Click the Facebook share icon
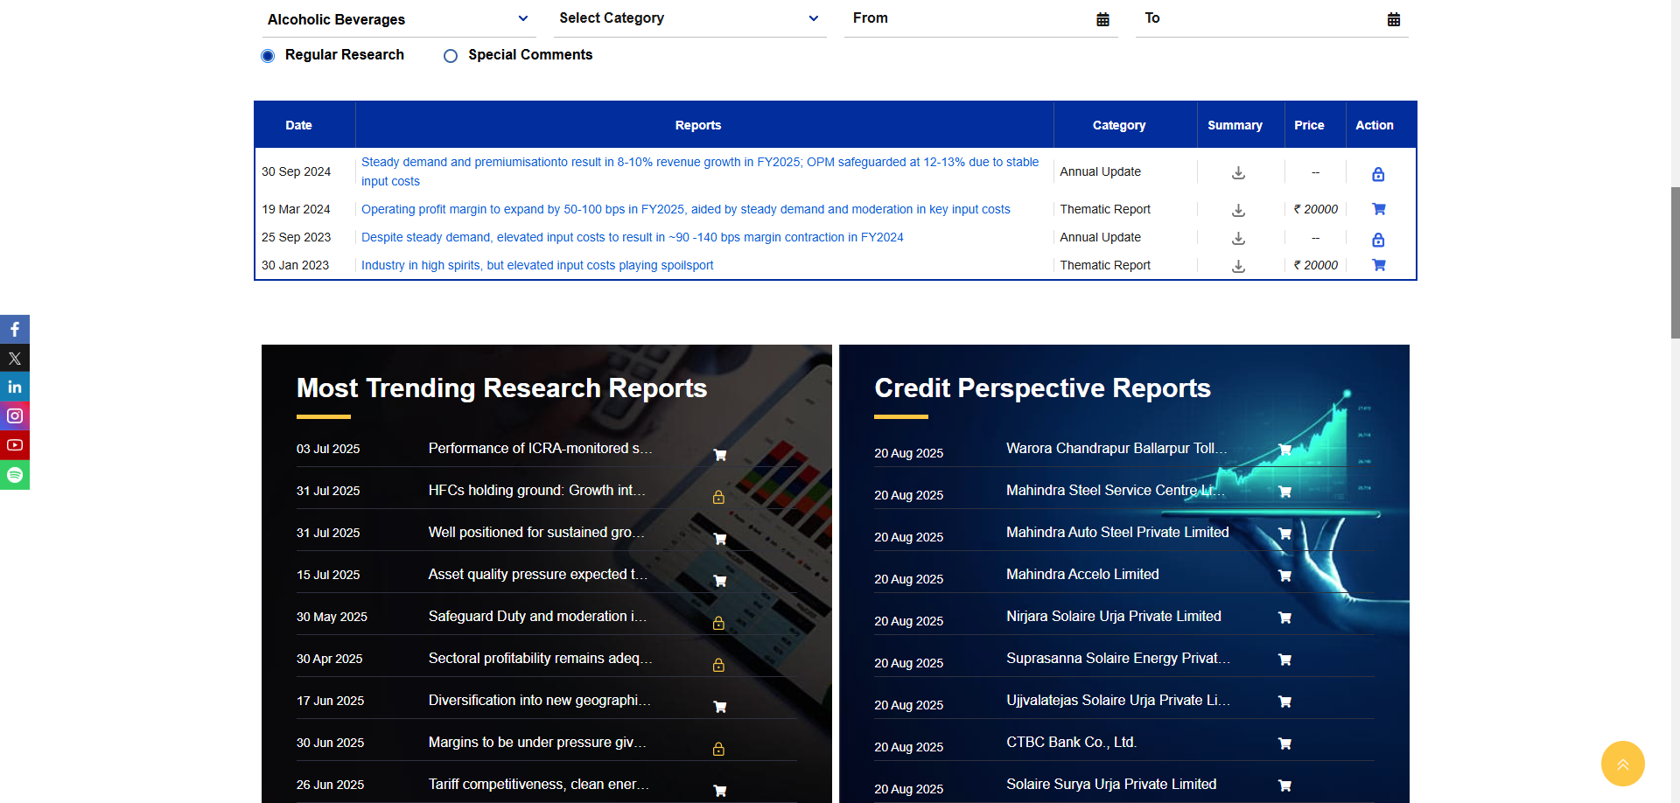This screenshot has height=803, width=1680. [x=15, y=329]
